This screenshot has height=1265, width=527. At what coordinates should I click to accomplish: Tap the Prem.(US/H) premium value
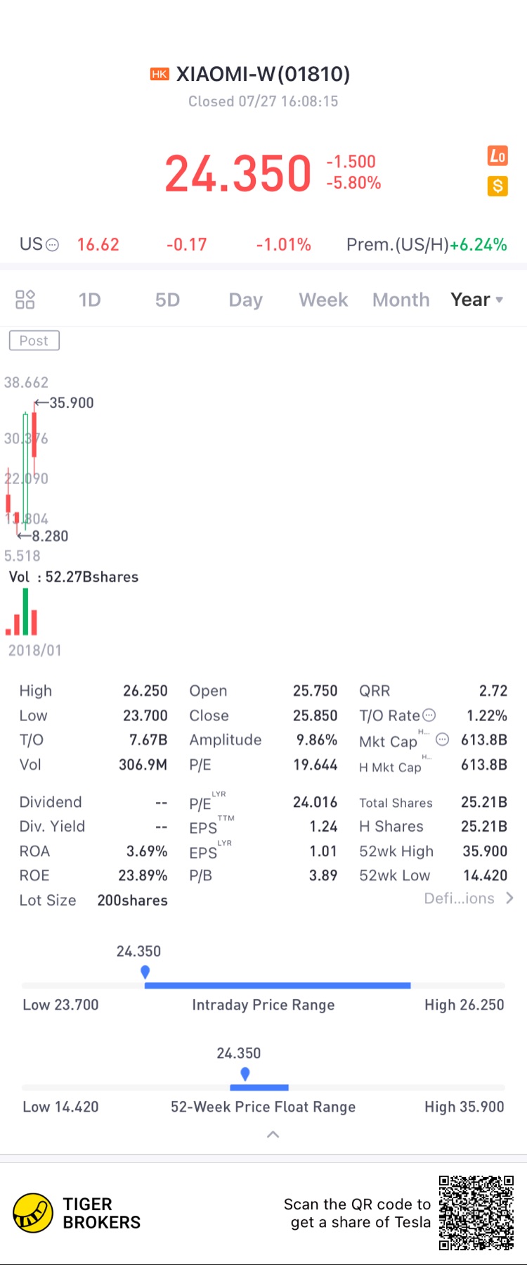479,245
